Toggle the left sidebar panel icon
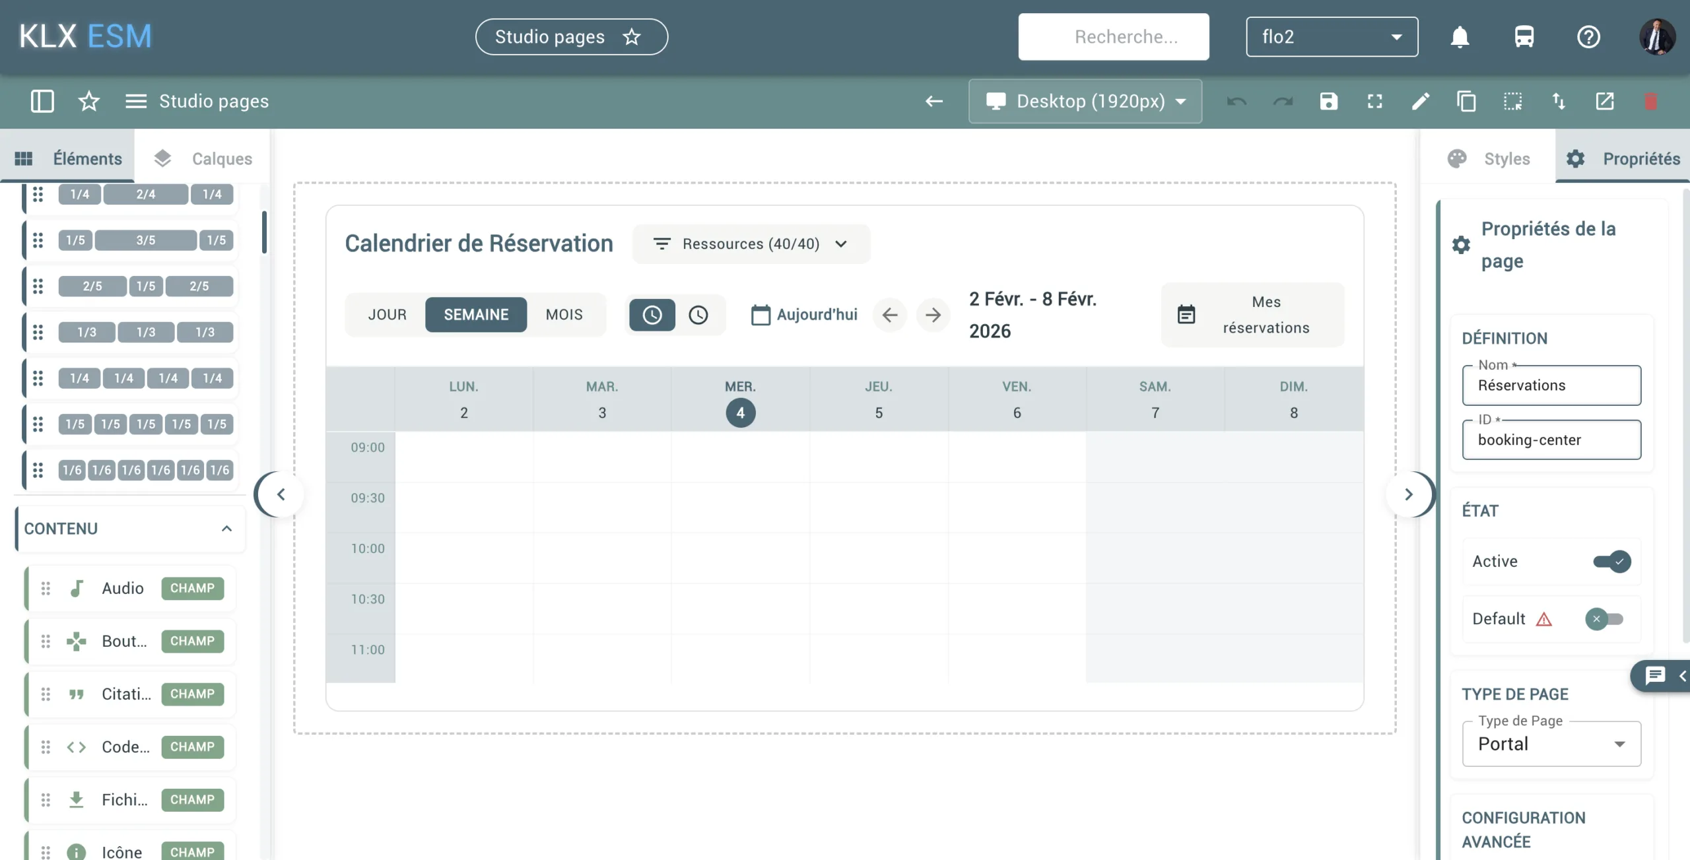This screenshot has height=860, width=1690. (42, 101)
